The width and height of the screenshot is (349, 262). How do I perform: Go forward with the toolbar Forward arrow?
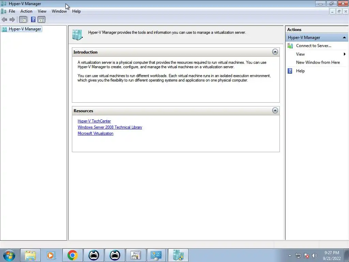click(12, 19)
